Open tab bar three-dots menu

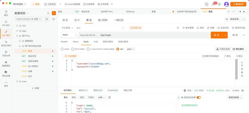234,12
